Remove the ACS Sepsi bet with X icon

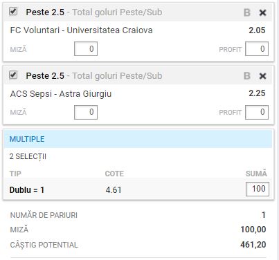coord(262,76)
